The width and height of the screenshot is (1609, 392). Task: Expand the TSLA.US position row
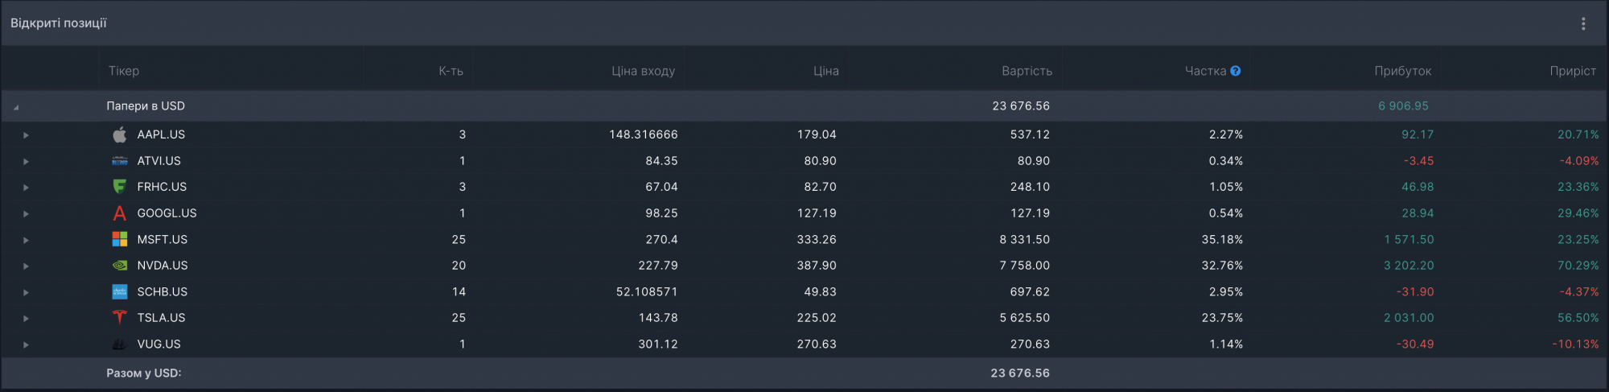pyautogui.click(x=26, y=318)
